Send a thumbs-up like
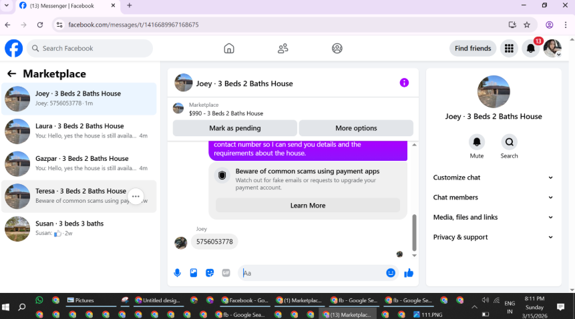The height and width of the screenshot is (319, 575). coord(409,273)
